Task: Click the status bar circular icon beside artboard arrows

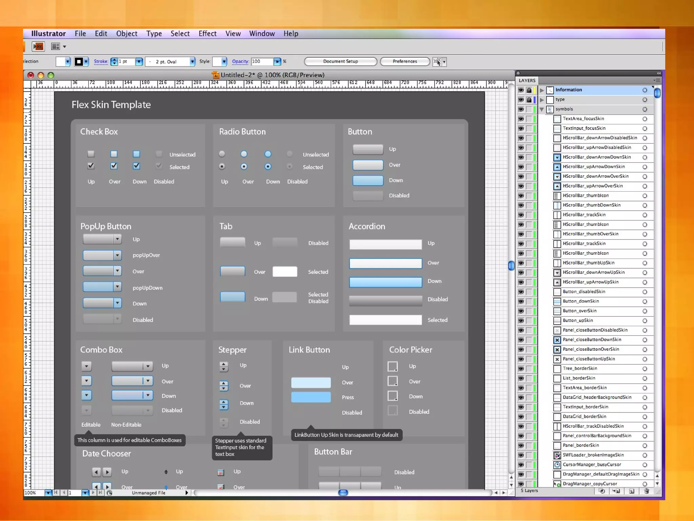Action: [109, 493]
